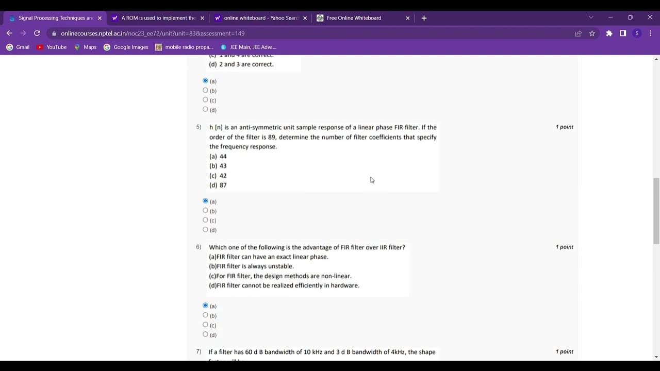Select option (b) for question 4
Viewport: 660px width, 371px height.
click(x=205, y=90)
